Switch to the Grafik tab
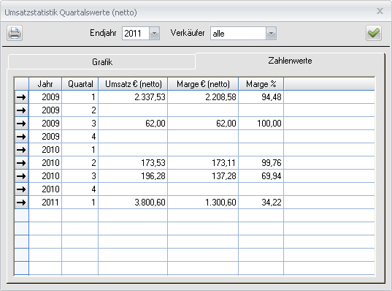392x291 pixels. tap(102, 62)
